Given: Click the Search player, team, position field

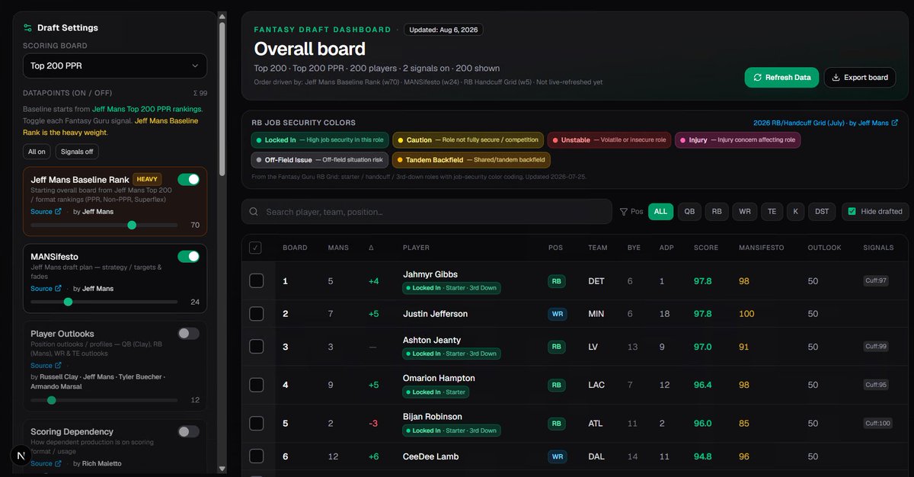Looking at the screenshot, I should pyautogui.click(x=427, y=212).
